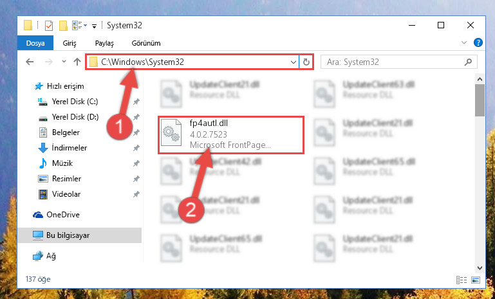Open the Paylaş ribbon tab

coord(104,43)
